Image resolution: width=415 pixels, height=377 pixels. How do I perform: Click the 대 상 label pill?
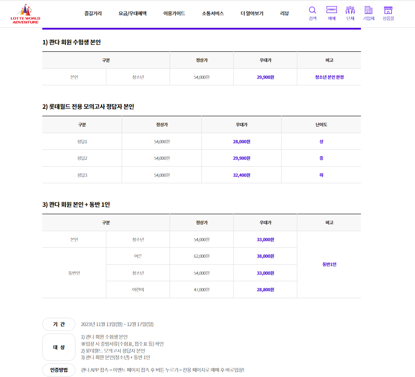[59, 347]
